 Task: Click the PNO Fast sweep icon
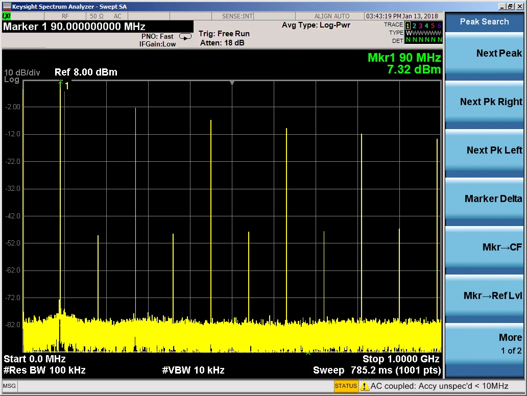pos(185,37)
